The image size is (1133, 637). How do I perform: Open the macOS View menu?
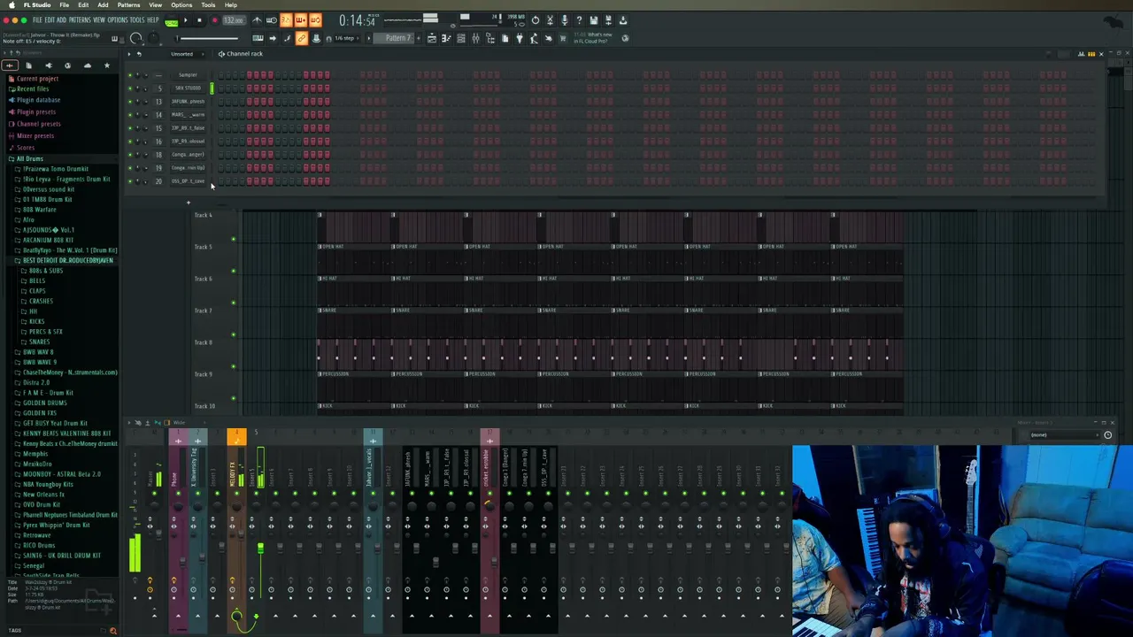[x=155, y=4]
